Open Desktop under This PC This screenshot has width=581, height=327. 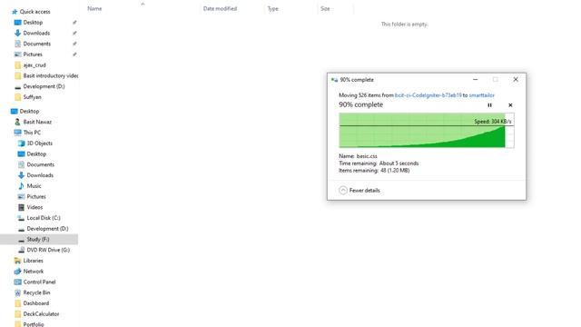pyautogui.click(x=32, y=154)
